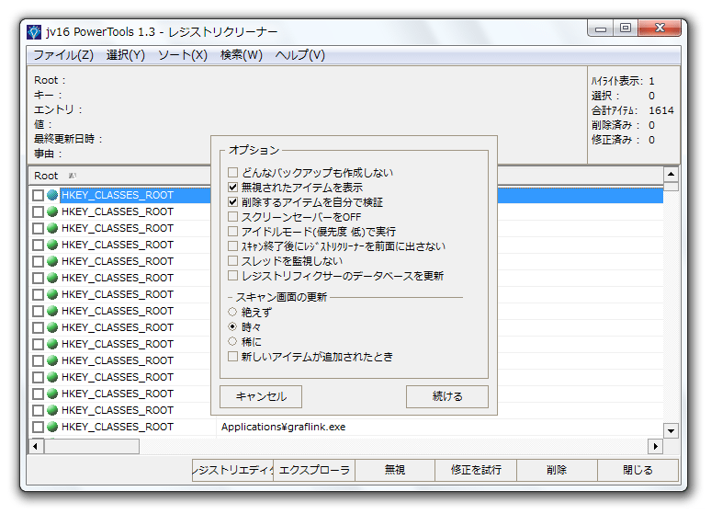Enable アイドルモード(優先度 低)で実行 checkbox
This screenshot has width=711, height=514.
click(232, 232)
